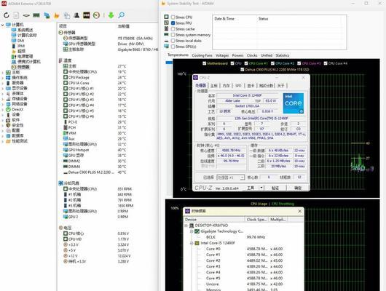Open the SPD tab in CPU-Z

pyautogui.click(x=238, y=86)
